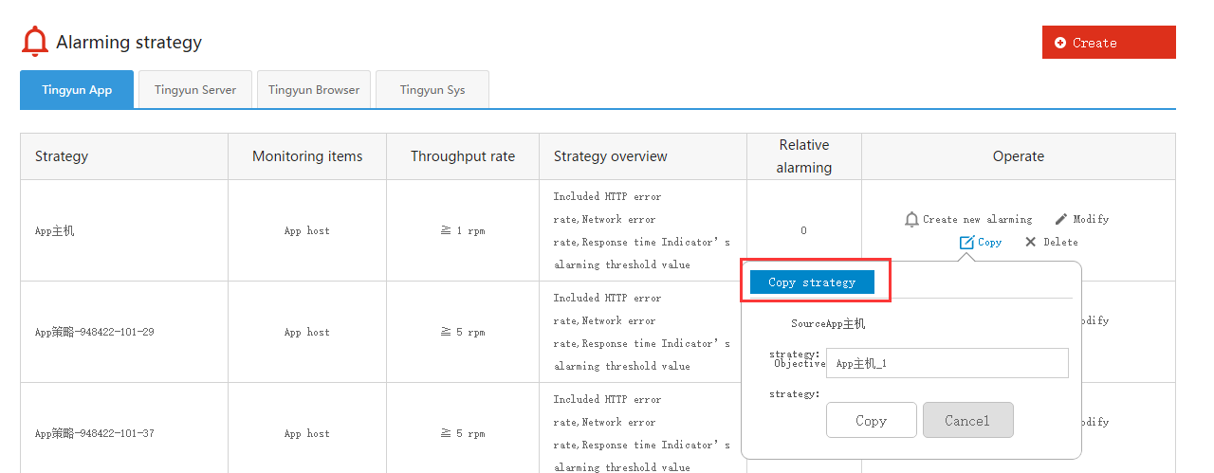Open the Tingyun Server tab
The image size is (1214, 473).
[x=195, y=90]
